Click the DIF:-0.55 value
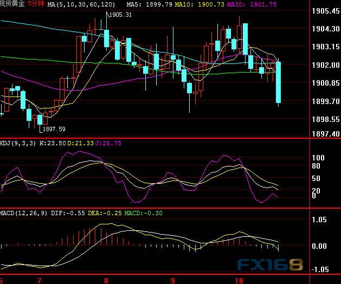341x284 pixels. pyautogui.click(x=68, y=213)
